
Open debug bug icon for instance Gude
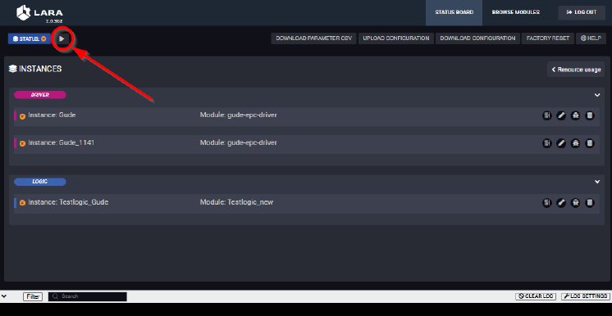[x=575, y=115]
